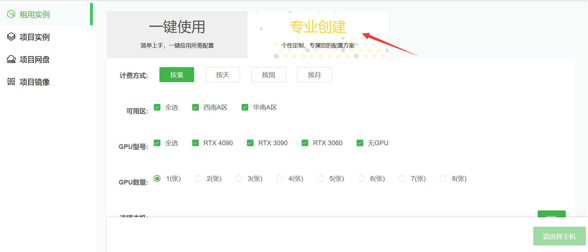
Task: Click the 租用实例 shield icon in sidebar
Action: tap(11, 14)
